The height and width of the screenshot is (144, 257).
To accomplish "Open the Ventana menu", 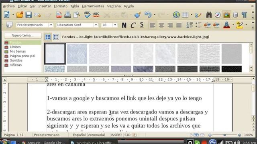I will point(114,6).
